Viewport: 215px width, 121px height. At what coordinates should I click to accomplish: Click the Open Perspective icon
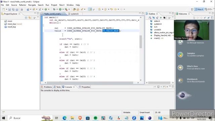[192, 9]
